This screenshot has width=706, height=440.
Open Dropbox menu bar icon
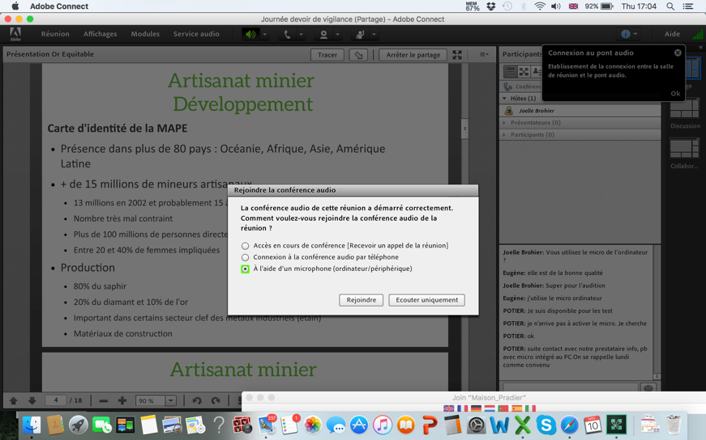(491, 6)
